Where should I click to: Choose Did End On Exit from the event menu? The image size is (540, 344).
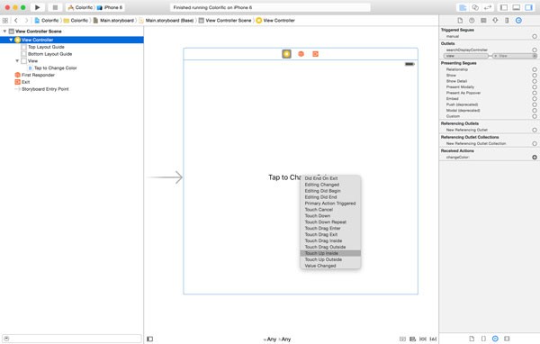coord(330,178)
